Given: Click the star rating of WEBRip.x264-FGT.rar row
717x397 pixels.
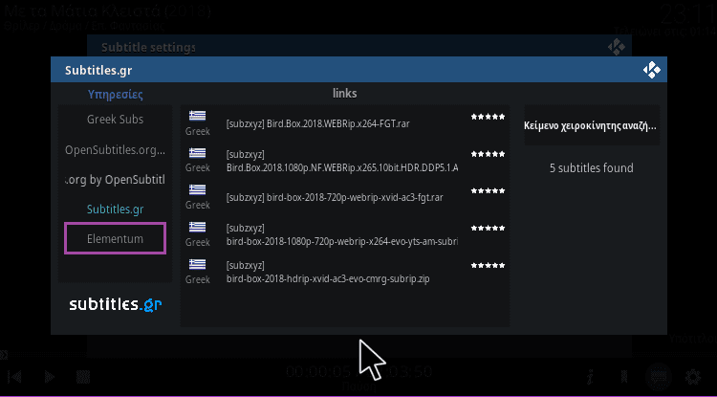Looking at the screenshot, I should point(488,117).
